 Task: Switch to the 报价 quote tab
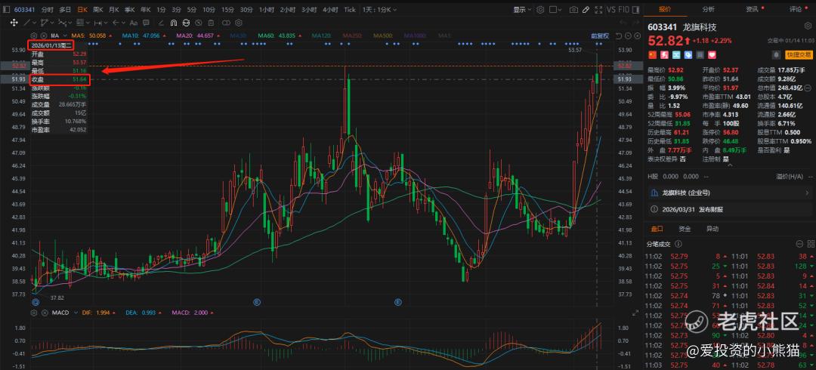click(665, 9)
